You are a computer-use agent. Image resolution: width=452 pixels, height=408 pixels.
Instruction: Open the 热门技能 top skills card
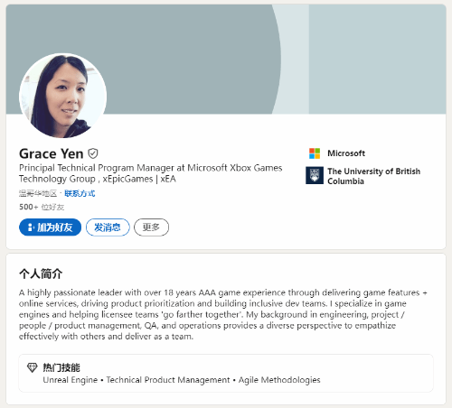point(226,373)
